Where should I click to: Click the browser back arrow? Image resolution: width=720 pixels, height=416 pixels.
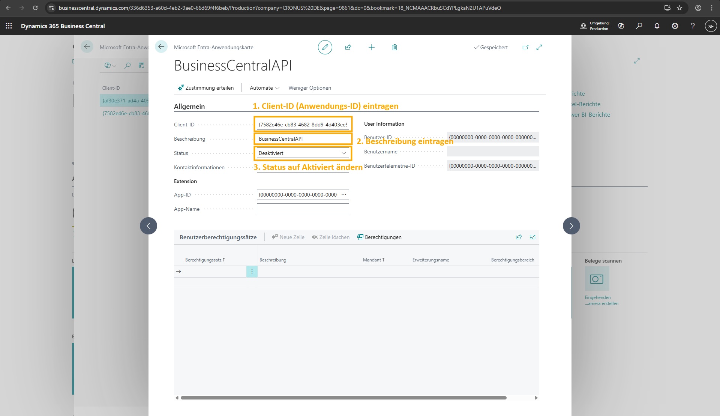tap(8, 8)
